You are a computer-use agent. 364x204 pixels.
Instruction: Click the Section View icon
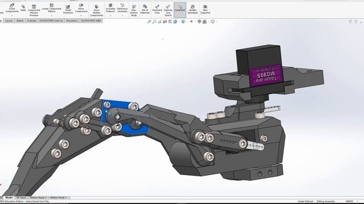165,22
